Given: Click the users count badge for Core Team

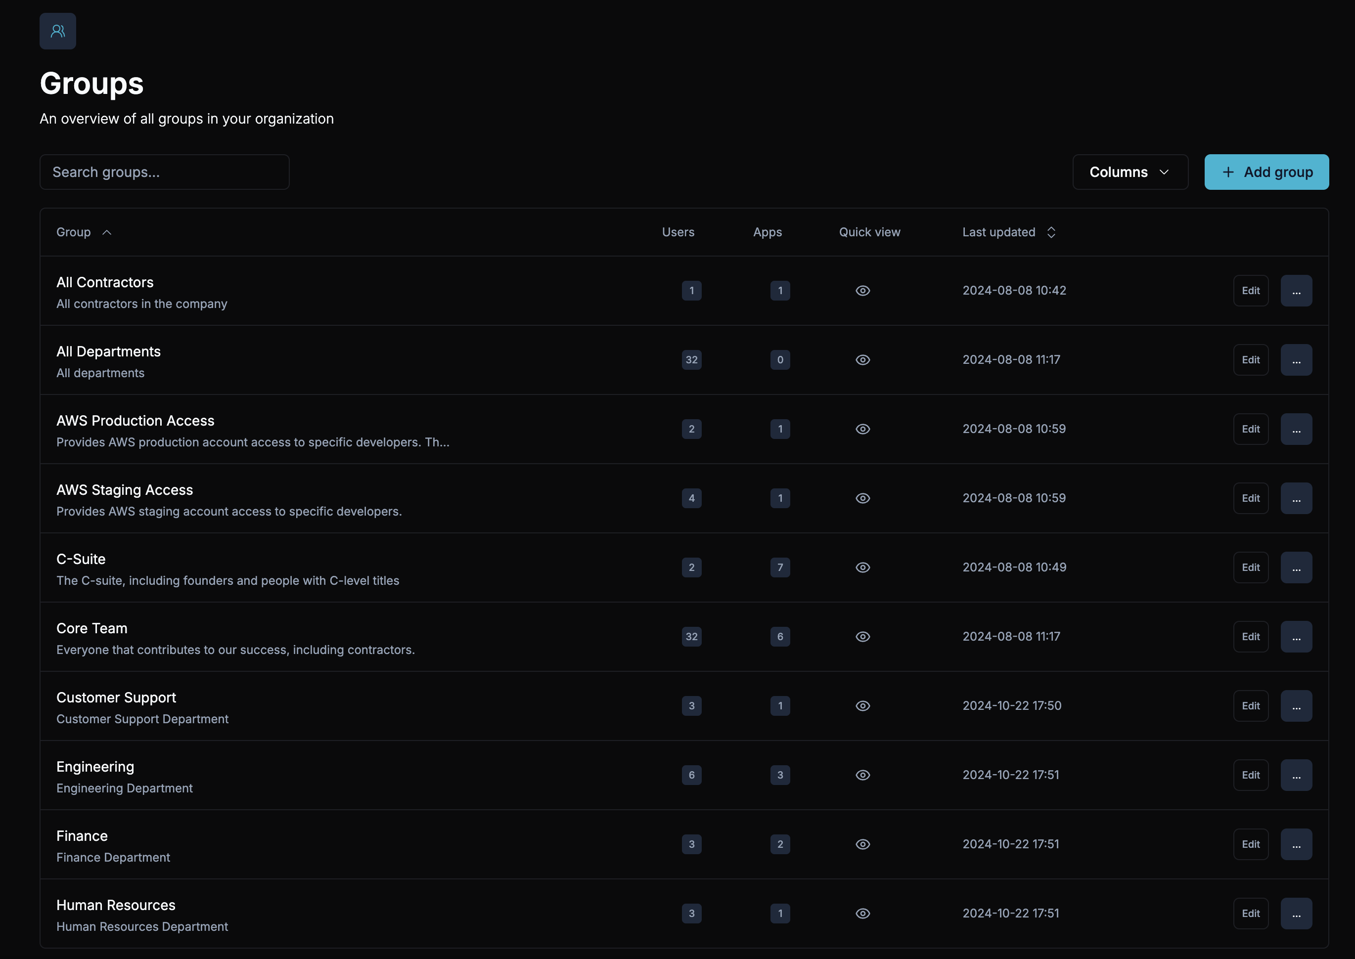Looking at the screenshot, I should [691, 637].
